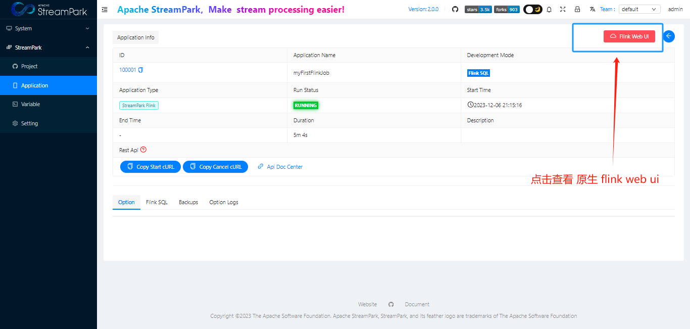Switch to the Flink SQL tab
Screen dimensions: 690x329
click(157, 202)
